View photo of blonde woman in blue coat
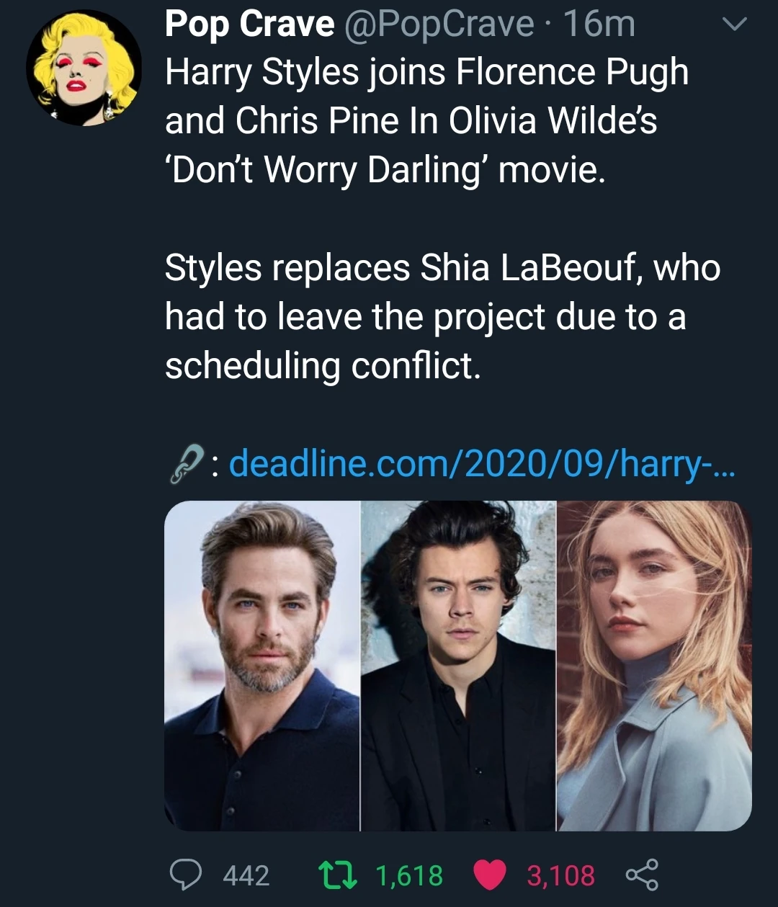 tap(654, 666)
